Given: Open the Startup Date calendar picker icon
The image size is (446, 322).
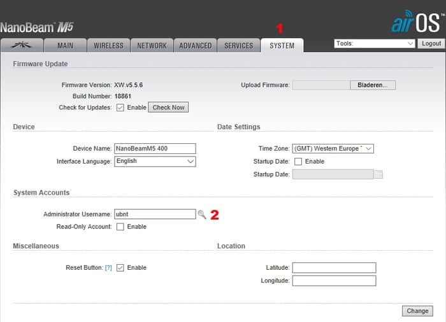Looking at the screenshot, I should pyautogui.click(x=378, y=174).
